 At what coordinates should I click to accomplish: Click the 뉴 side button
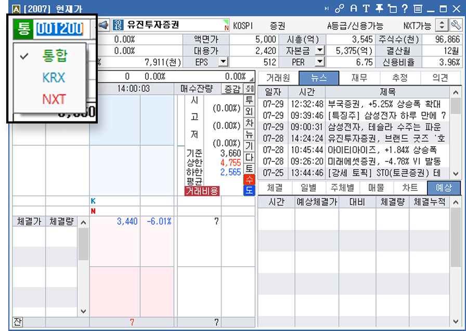pyautogui.click(x=249, y=134)
